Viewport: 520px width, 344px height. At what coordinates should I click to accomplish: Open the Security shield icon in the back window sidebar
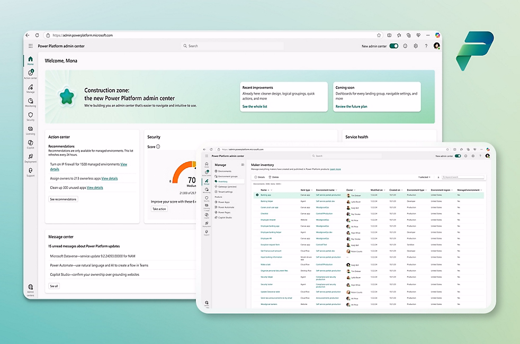coord(30,116)
